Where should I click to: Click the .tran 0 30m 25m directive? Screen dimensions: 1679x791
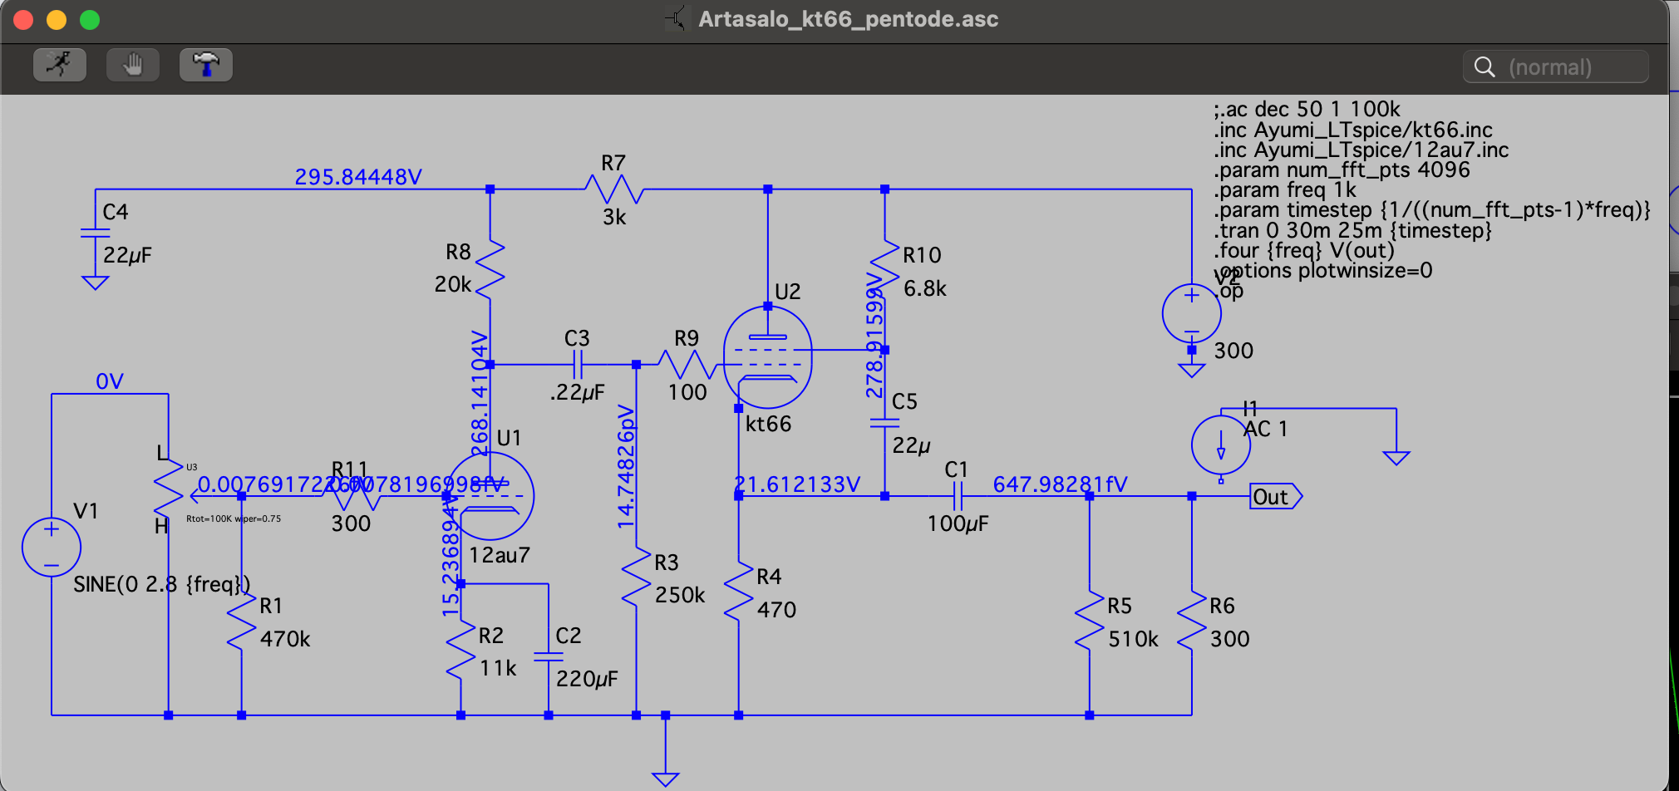[x=1352, y=230]
